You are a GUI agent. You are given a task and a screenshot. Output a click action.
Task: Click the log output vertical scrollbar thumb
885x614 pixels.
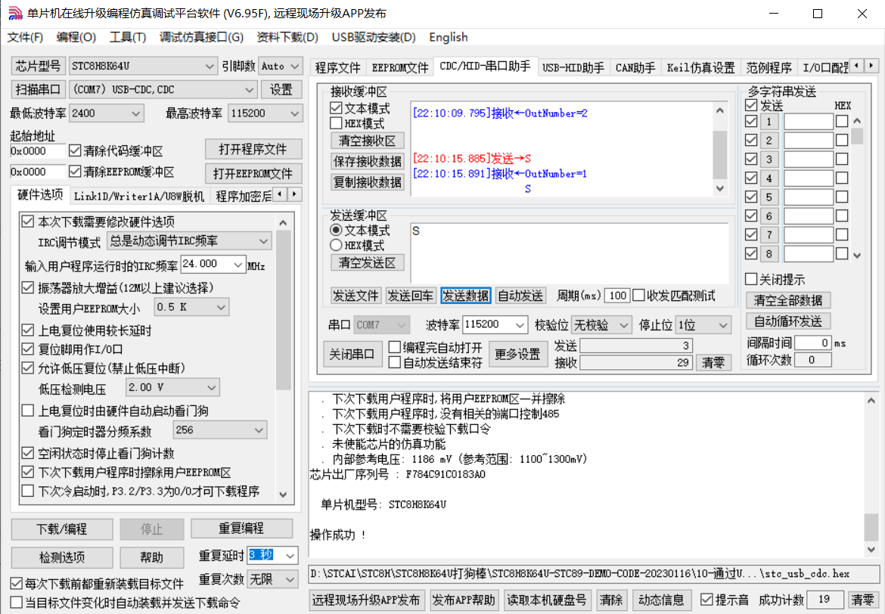(871, 528)
